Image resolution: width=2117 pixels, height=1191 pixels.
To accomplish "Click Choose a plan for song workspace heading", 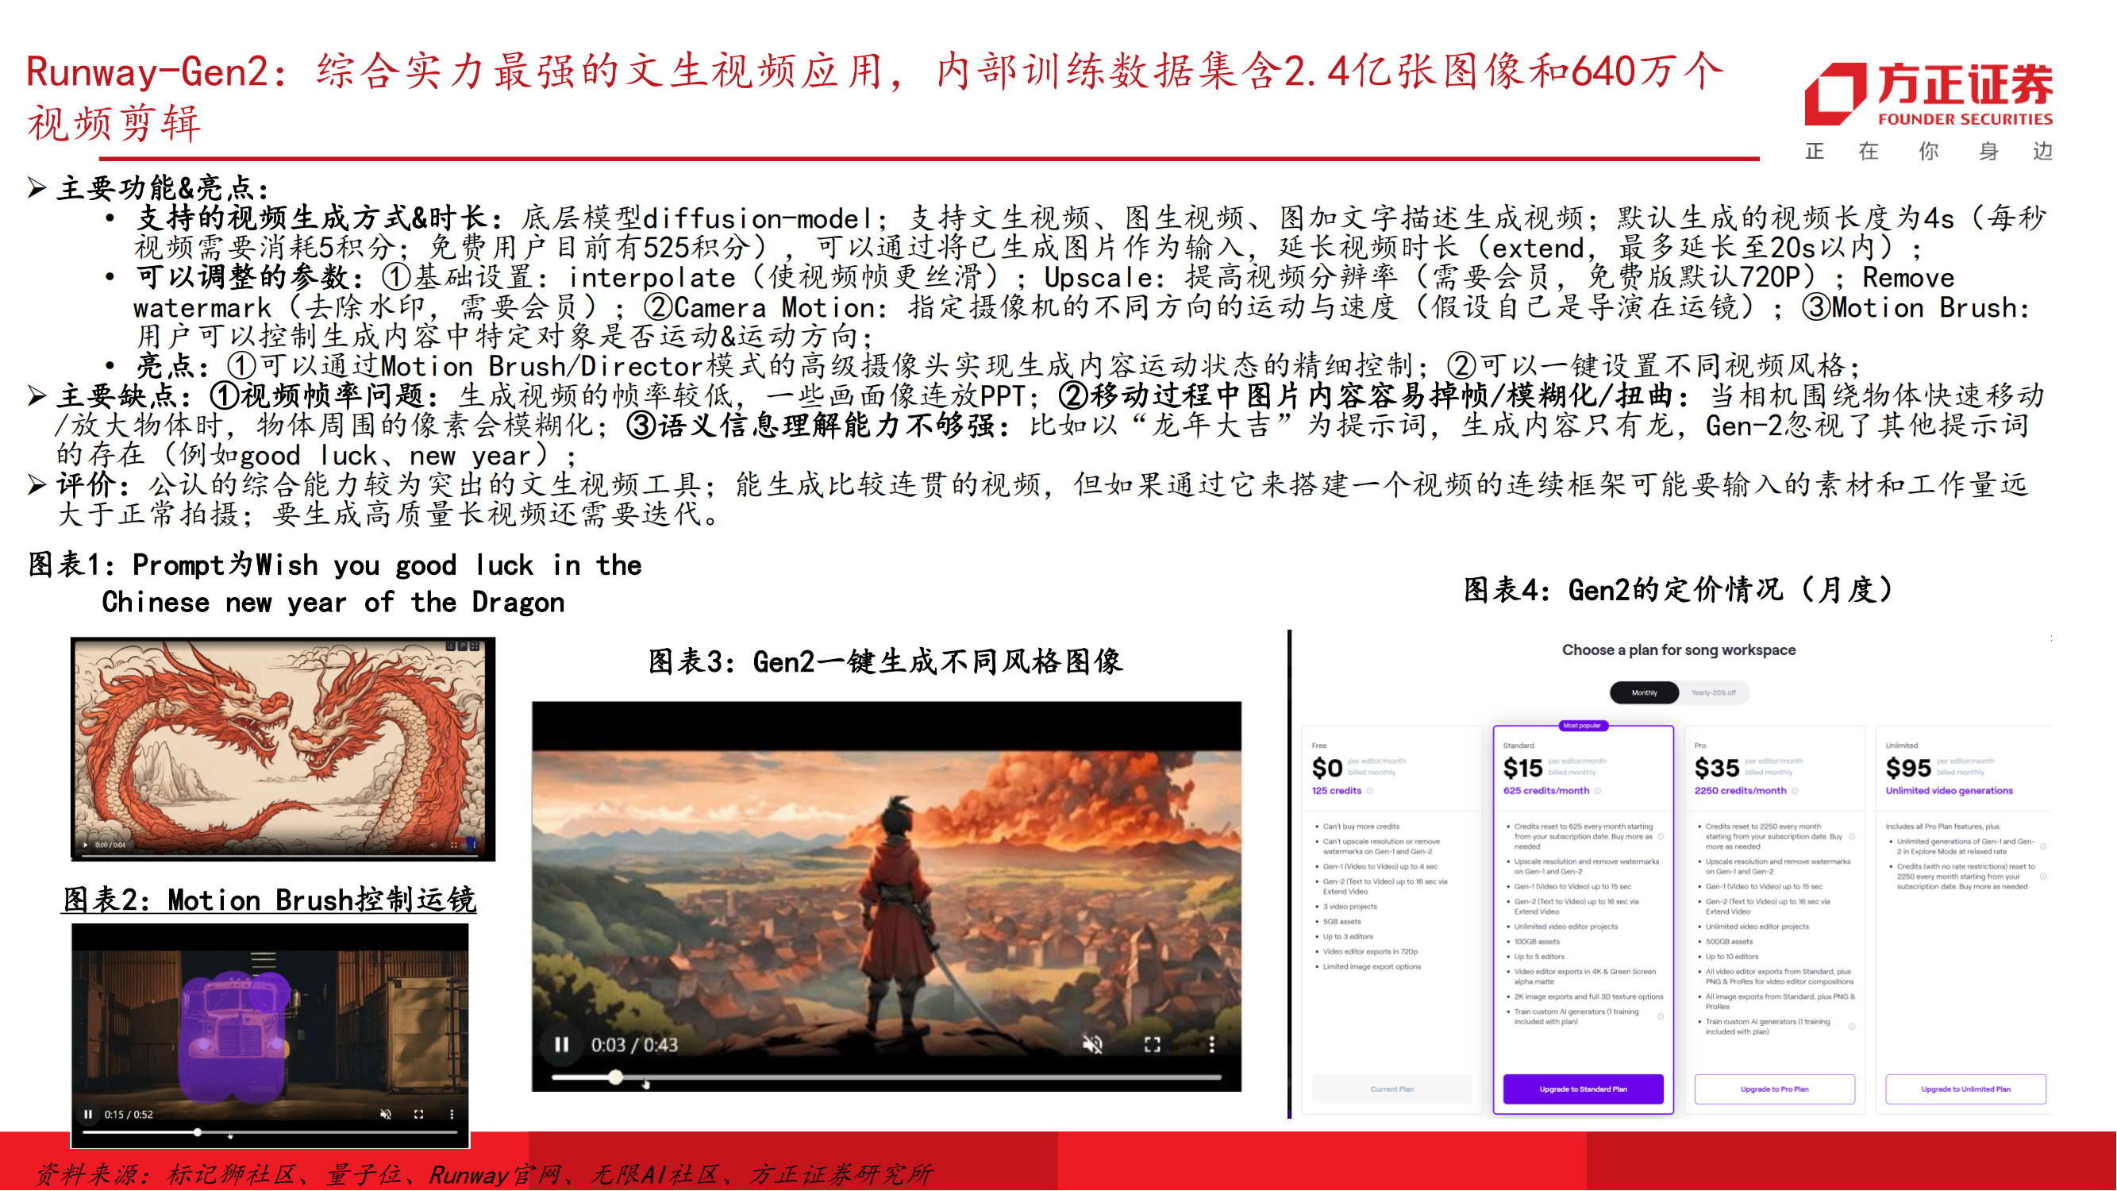I will [1679, 650].
